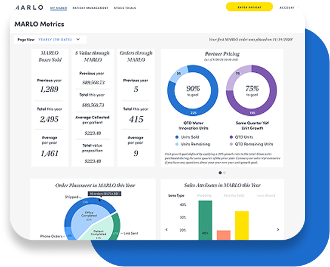This screenshot has height=267, width=330.
Task: Open the Account menu
Action: (287, 8)
